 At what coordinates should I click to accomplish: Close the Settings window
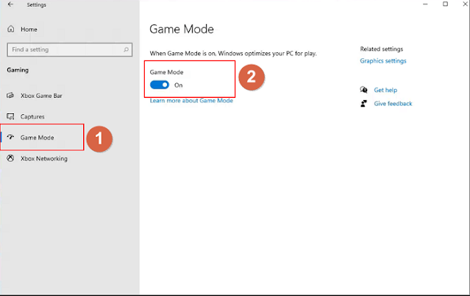pyautogui.click(x=465, y=4)
